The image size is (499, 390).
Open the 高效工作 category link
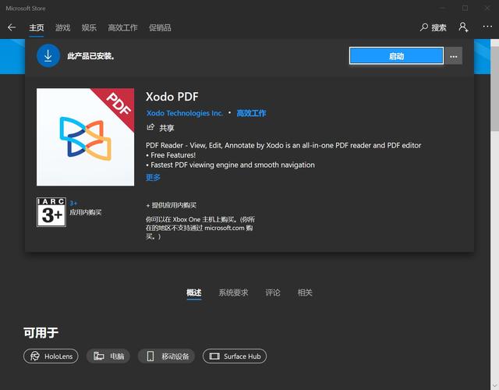click(x=251, y=113)
